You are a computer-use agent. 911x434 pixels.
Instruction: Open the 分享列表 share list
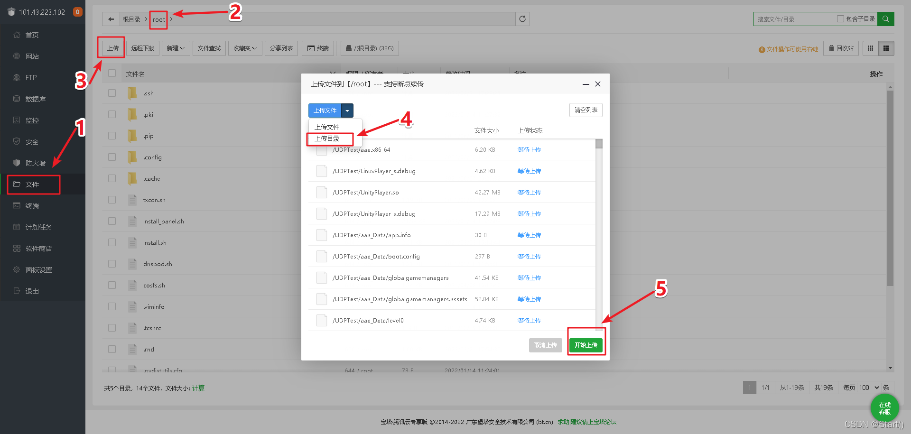tap(281, 48)
